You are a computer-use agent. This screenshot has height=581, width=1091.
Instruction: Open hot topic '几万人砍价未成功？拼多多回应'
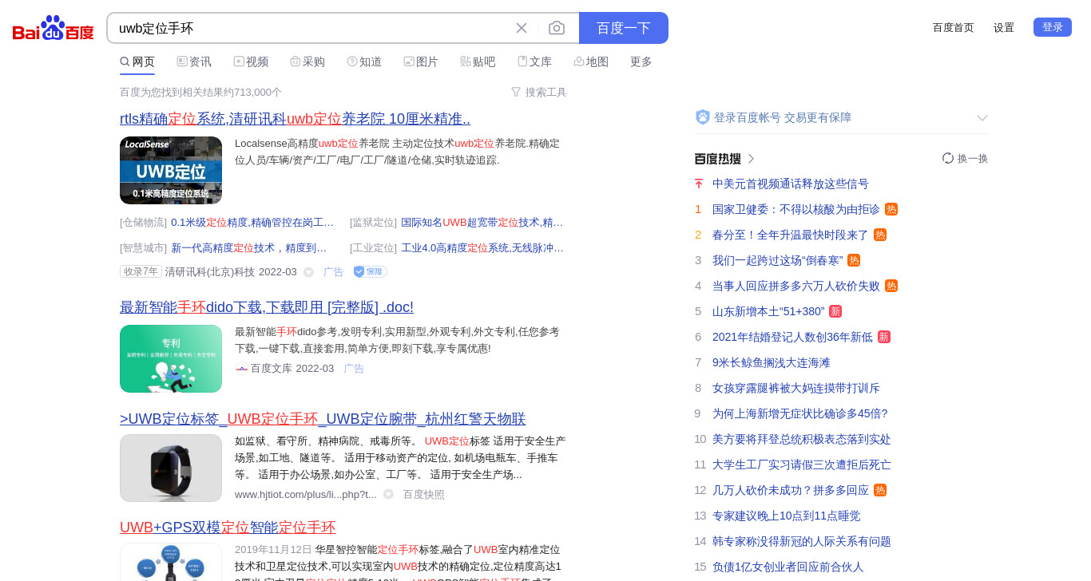tap(791, 490)
